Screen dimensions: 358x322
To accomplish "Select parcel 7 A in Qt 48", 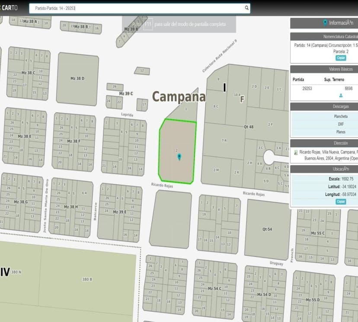I will coord(224,140).
